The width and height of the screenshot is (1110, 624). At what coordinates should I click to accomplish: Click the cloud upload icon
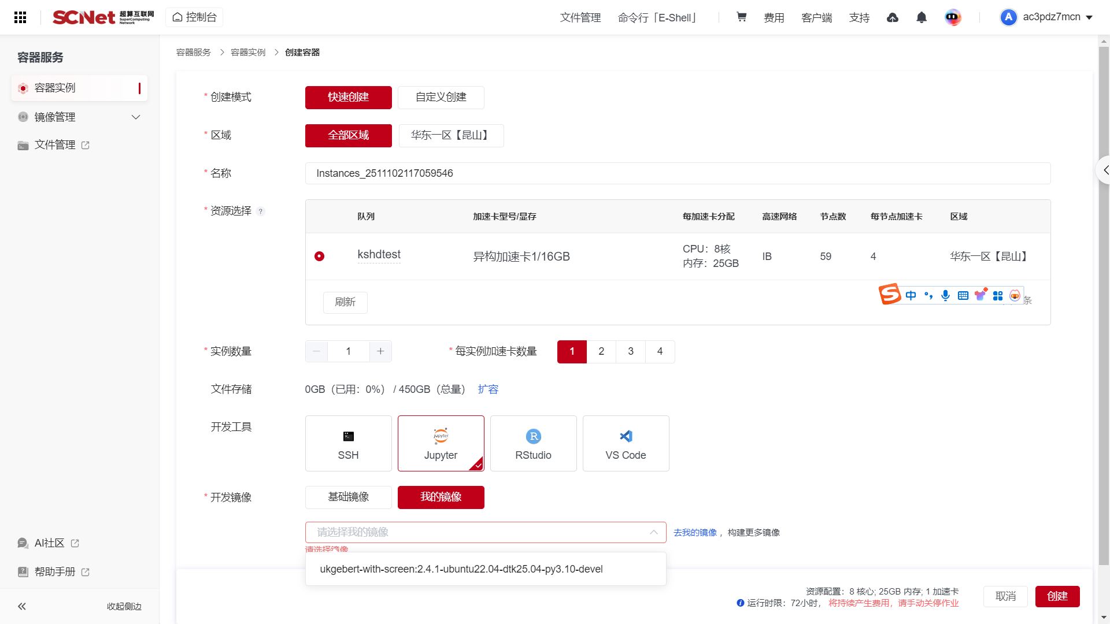pos(893,18)
